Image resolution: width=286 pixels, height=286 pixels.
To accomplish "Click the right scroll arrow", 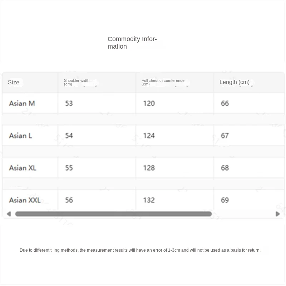I will click(278, 214).
